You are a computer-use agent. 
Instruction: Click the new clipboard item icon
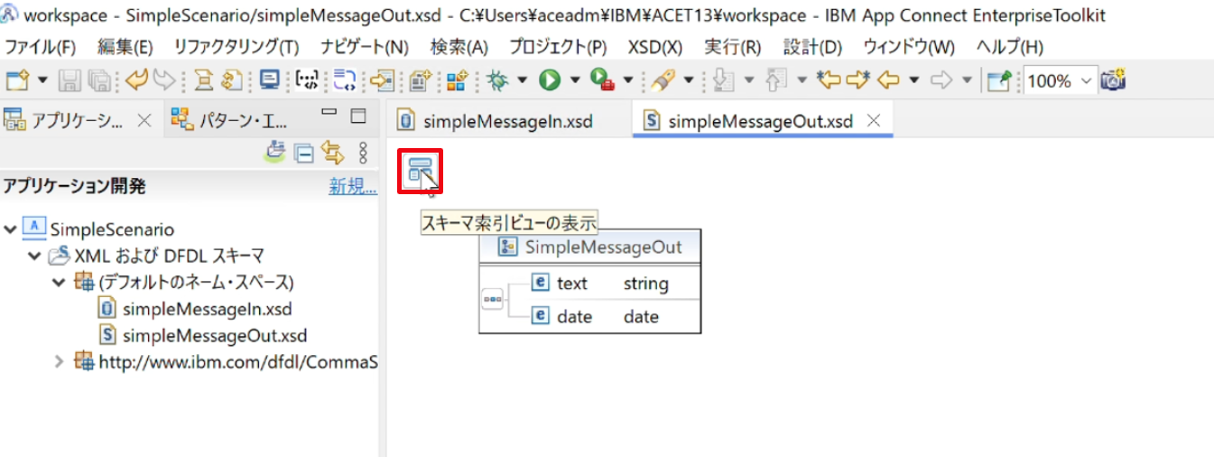(x=419, y=80)
